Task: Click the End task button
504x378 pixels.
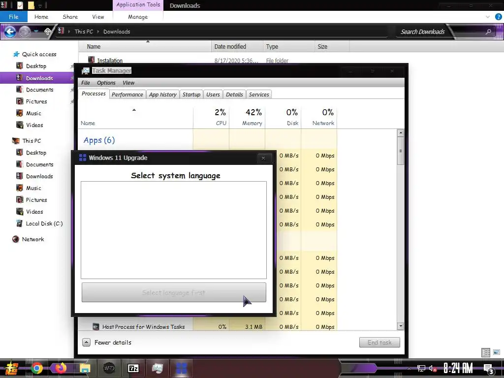Action: pyautogui.click(x=379, y=343)
